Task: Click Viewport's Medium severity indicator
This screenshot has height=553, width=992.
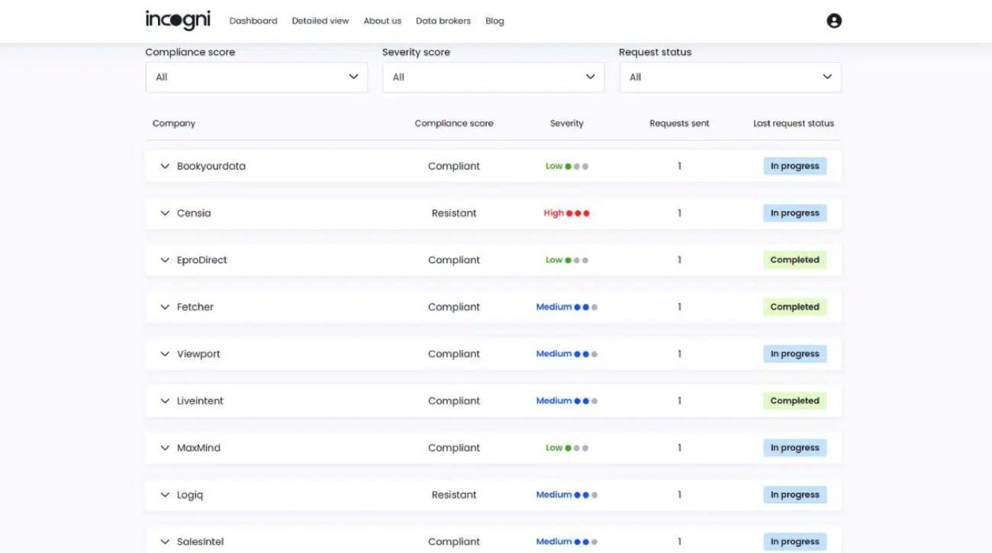Action: pos(566,354)
